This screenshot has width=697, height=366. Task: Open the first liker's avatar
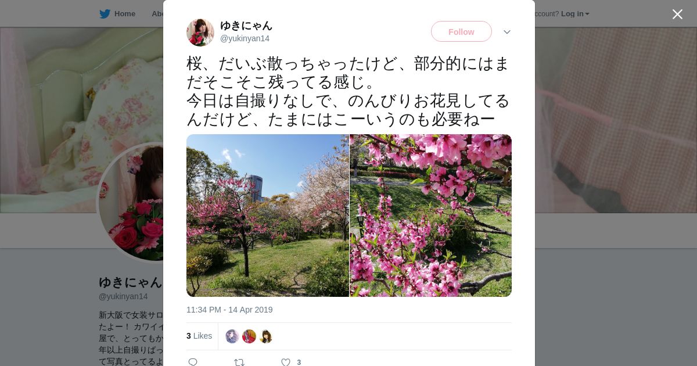[232, 336]
